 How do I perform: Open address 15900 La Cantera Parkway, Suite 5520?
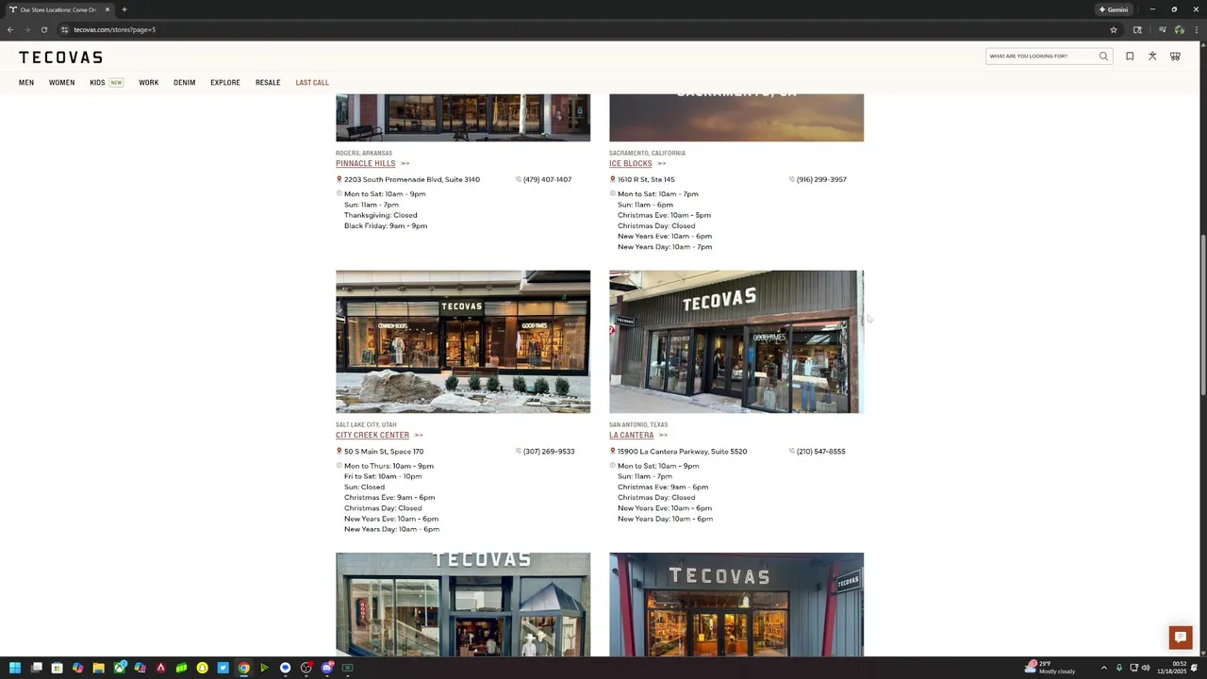[x=682, y=451]
